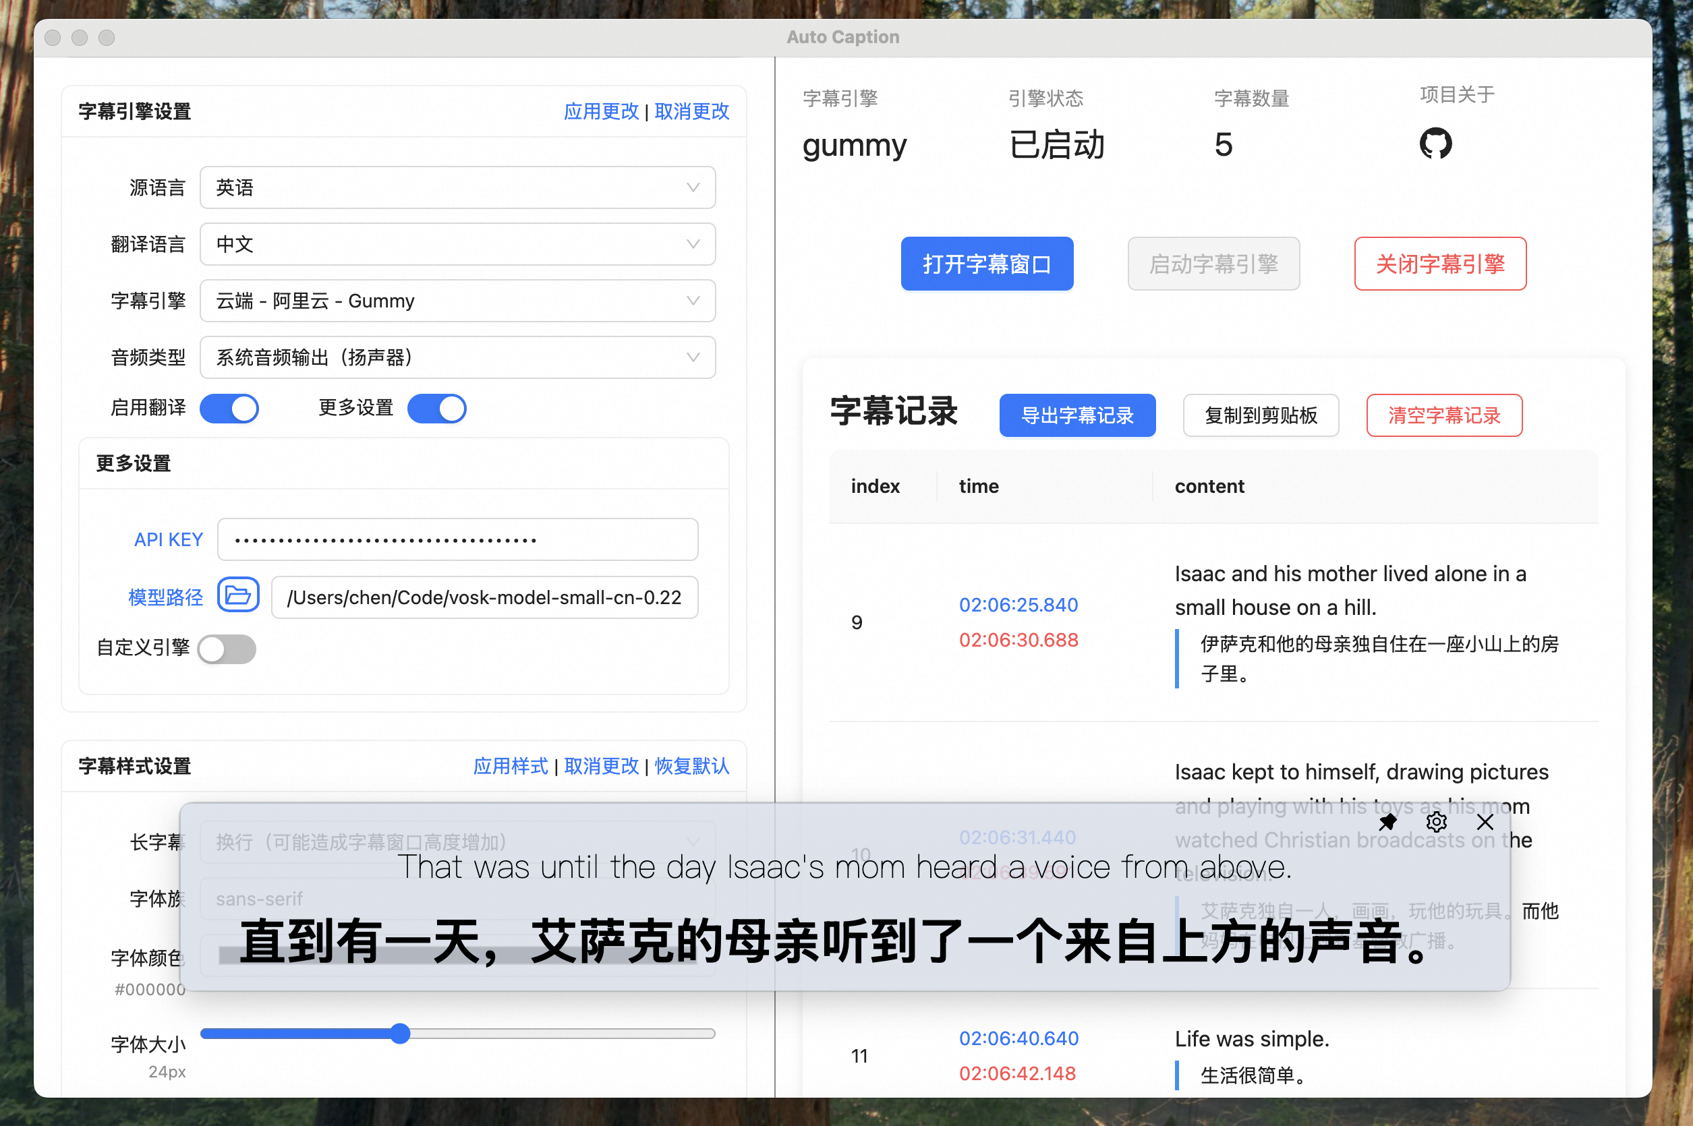Click the folder icon for model path

[237, 595]
